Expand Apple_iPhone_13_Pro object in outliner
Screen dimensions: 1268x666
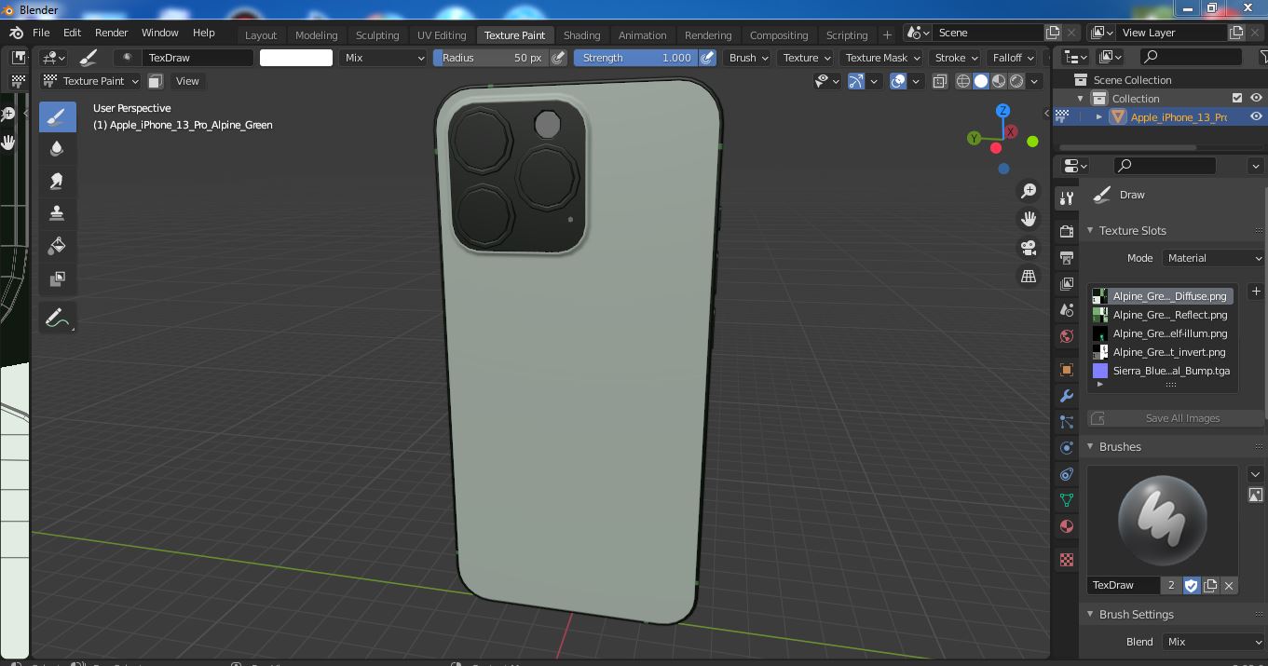1099,116
